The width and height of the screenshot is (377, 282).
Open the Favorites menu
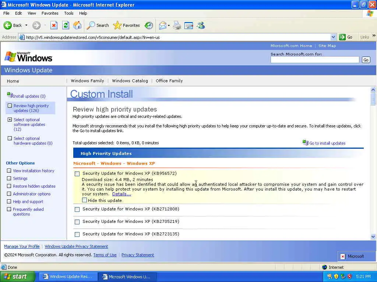point(50,13)
